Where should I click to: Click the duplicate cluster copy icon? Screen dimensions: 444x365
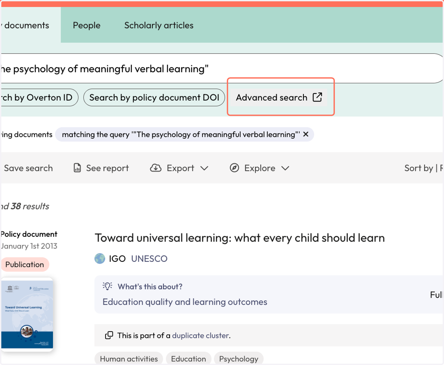pyautogui.click(x=109, y=336)
